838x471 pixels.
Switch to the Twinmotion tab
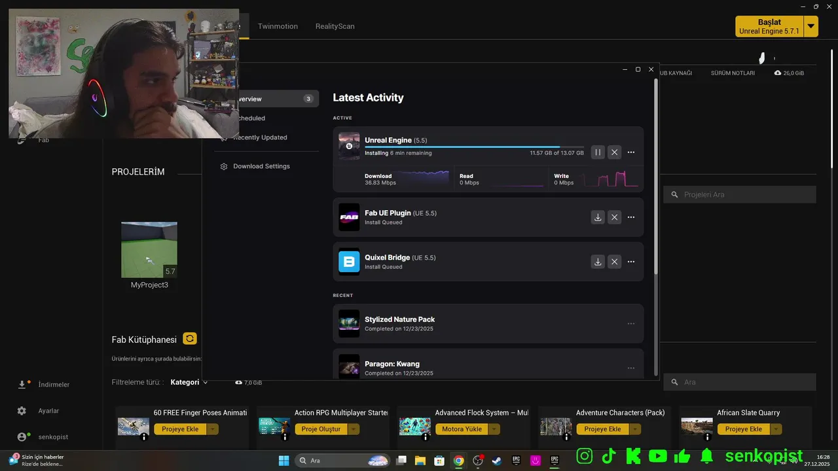(x=278, y=26)
